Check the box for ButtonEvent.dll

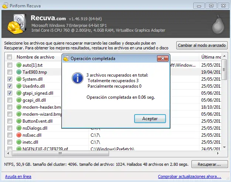coord(10,121)
